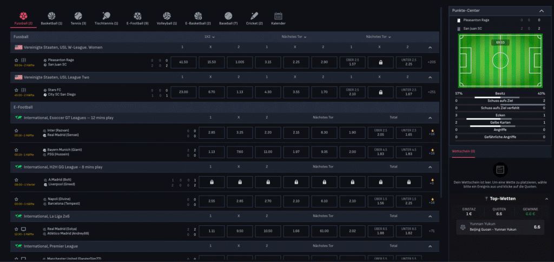This screenshot has width=554, height=262.
Task: Favorite the Napoli (Divine) match
Action: click(x=16, y=199)
